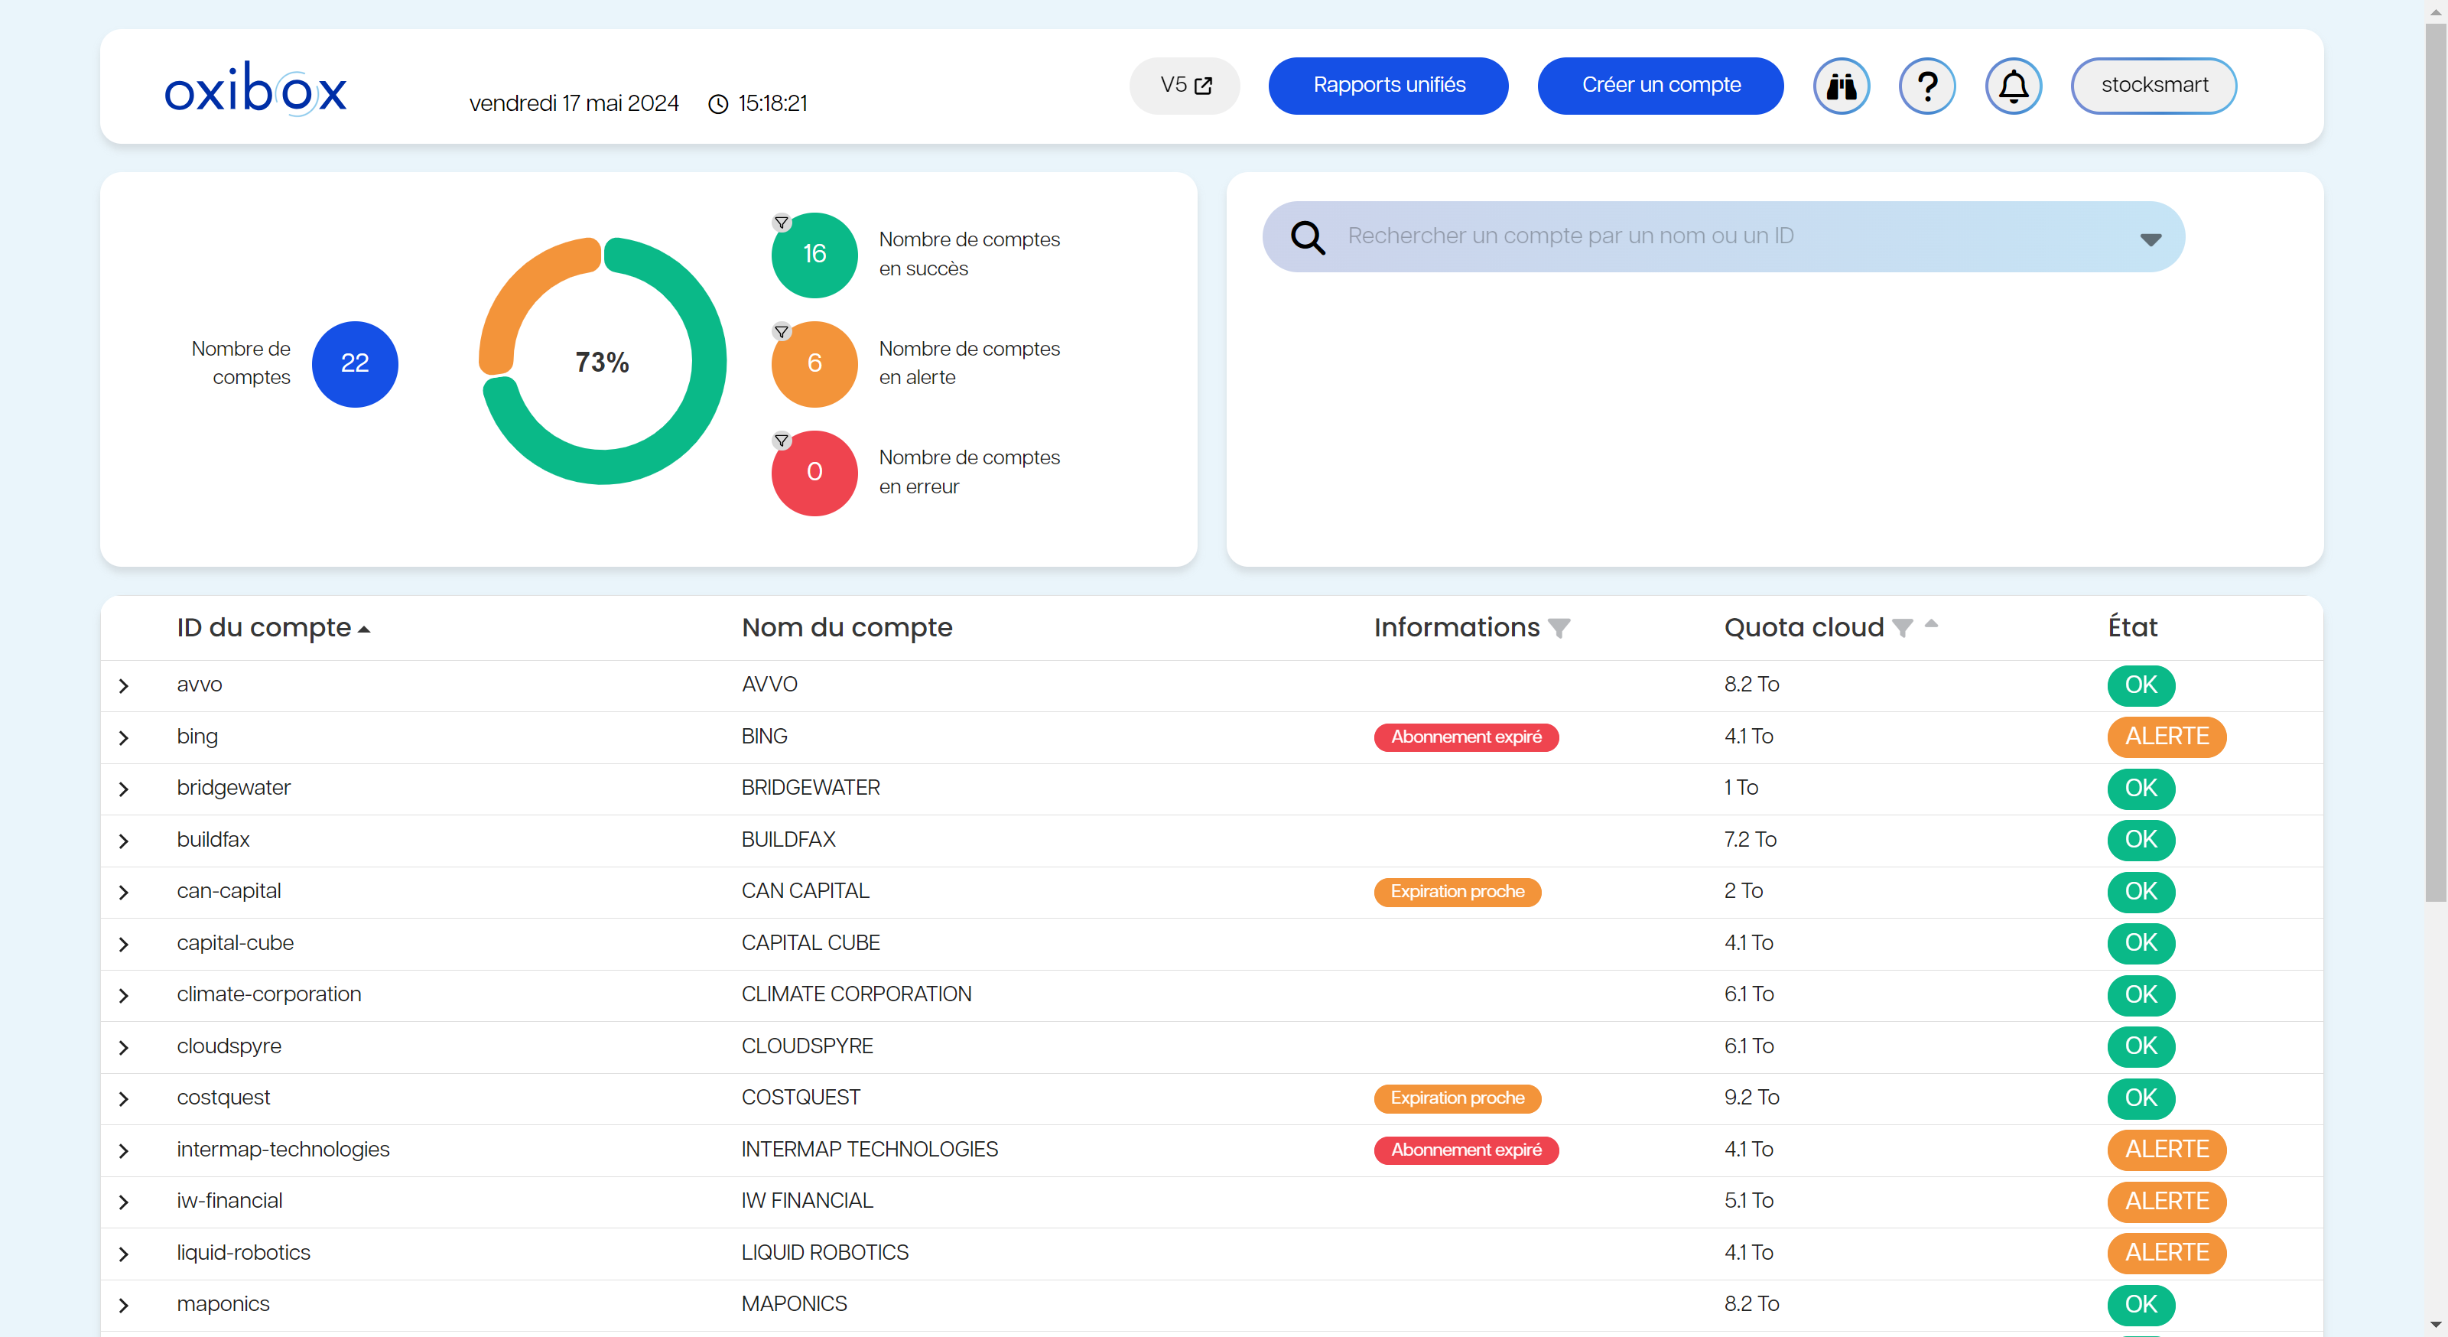Sort by Quota cloud arrow

[x=1931, y=624]
